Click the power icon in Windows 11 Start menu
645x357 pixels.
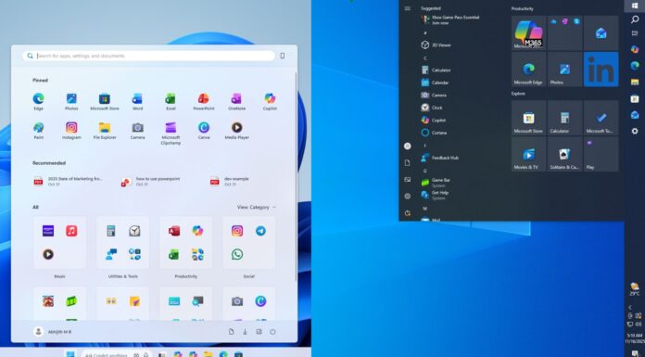click(272, 331)
